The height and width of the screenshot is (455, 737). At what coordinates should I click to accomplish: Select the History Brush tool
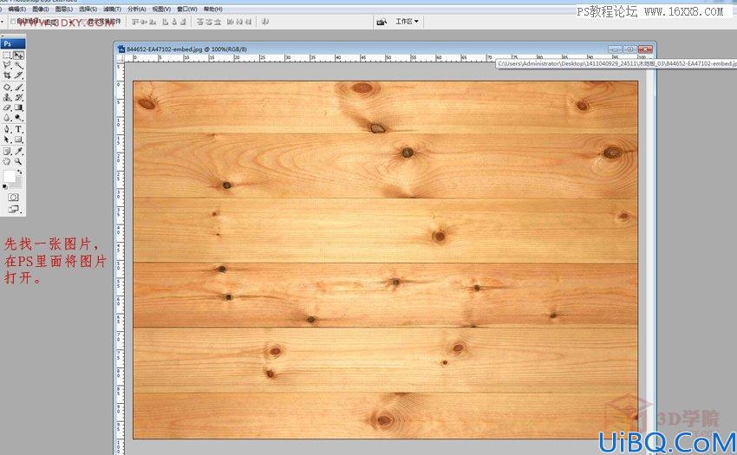[x=19, y=97]
